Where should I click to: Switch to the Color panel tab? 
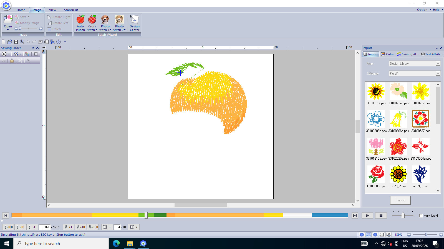click(x=388, y=54)
